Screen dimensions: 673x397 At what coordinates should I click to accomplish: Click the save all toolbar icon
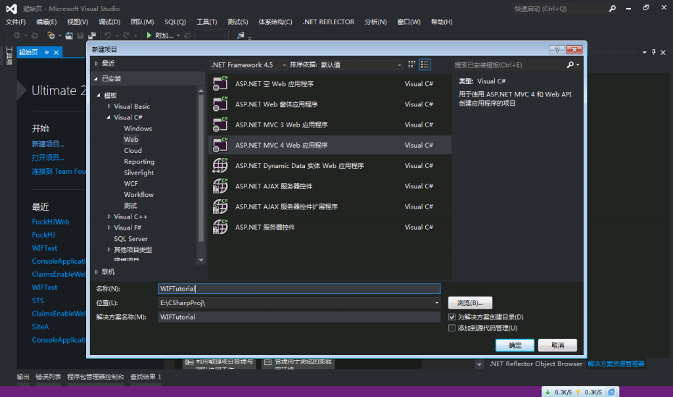pos(92,35)
